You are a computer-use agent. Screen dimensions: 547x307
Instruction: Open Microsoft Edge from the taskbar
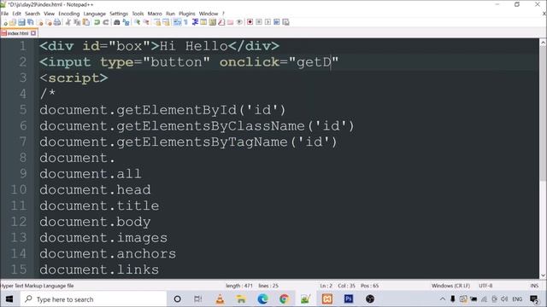click(262, 299)
